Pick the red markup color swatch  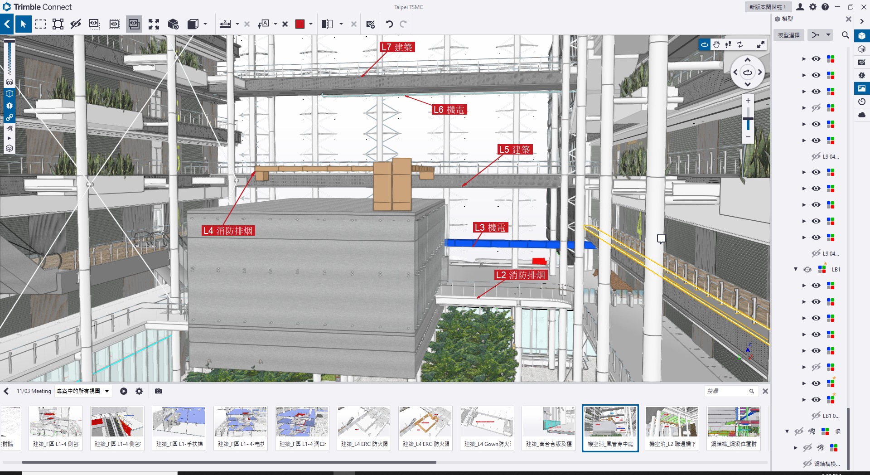[300, 24]
